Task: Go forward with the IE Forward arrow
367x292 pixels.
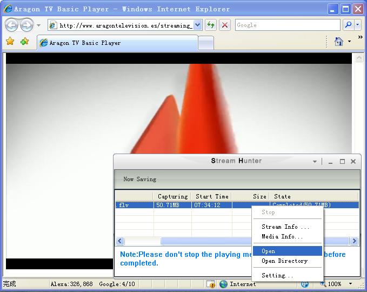Action: pos(26,25)
